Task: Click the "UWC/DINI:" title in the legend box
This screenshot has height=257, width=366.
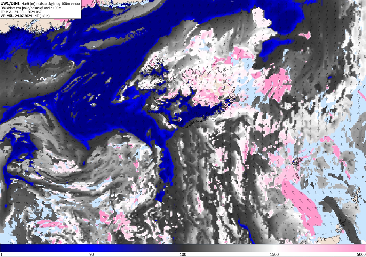Action: [x=10, y=3]
